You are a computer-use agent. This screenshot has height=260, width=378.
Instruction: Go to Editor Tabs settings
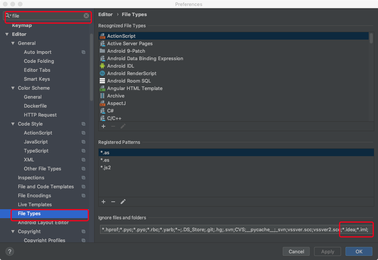click(x=37, y=70)
